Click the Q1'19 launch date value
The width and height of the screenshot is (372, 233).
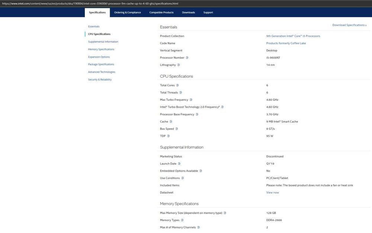(270, 164)
